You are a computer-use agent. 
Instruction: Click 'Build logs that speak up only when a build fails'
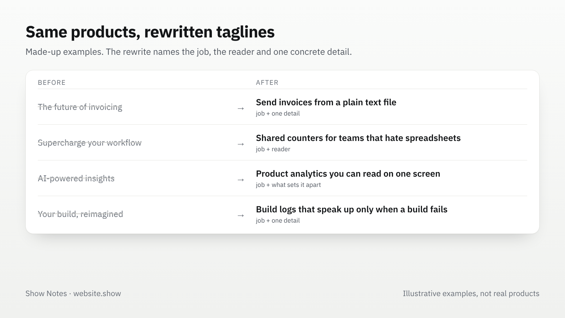pos(351,210)
